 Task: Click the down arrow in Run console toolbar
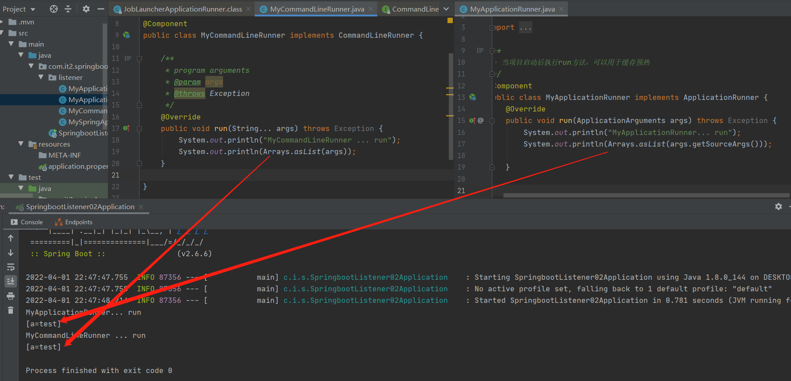(11, 253)
